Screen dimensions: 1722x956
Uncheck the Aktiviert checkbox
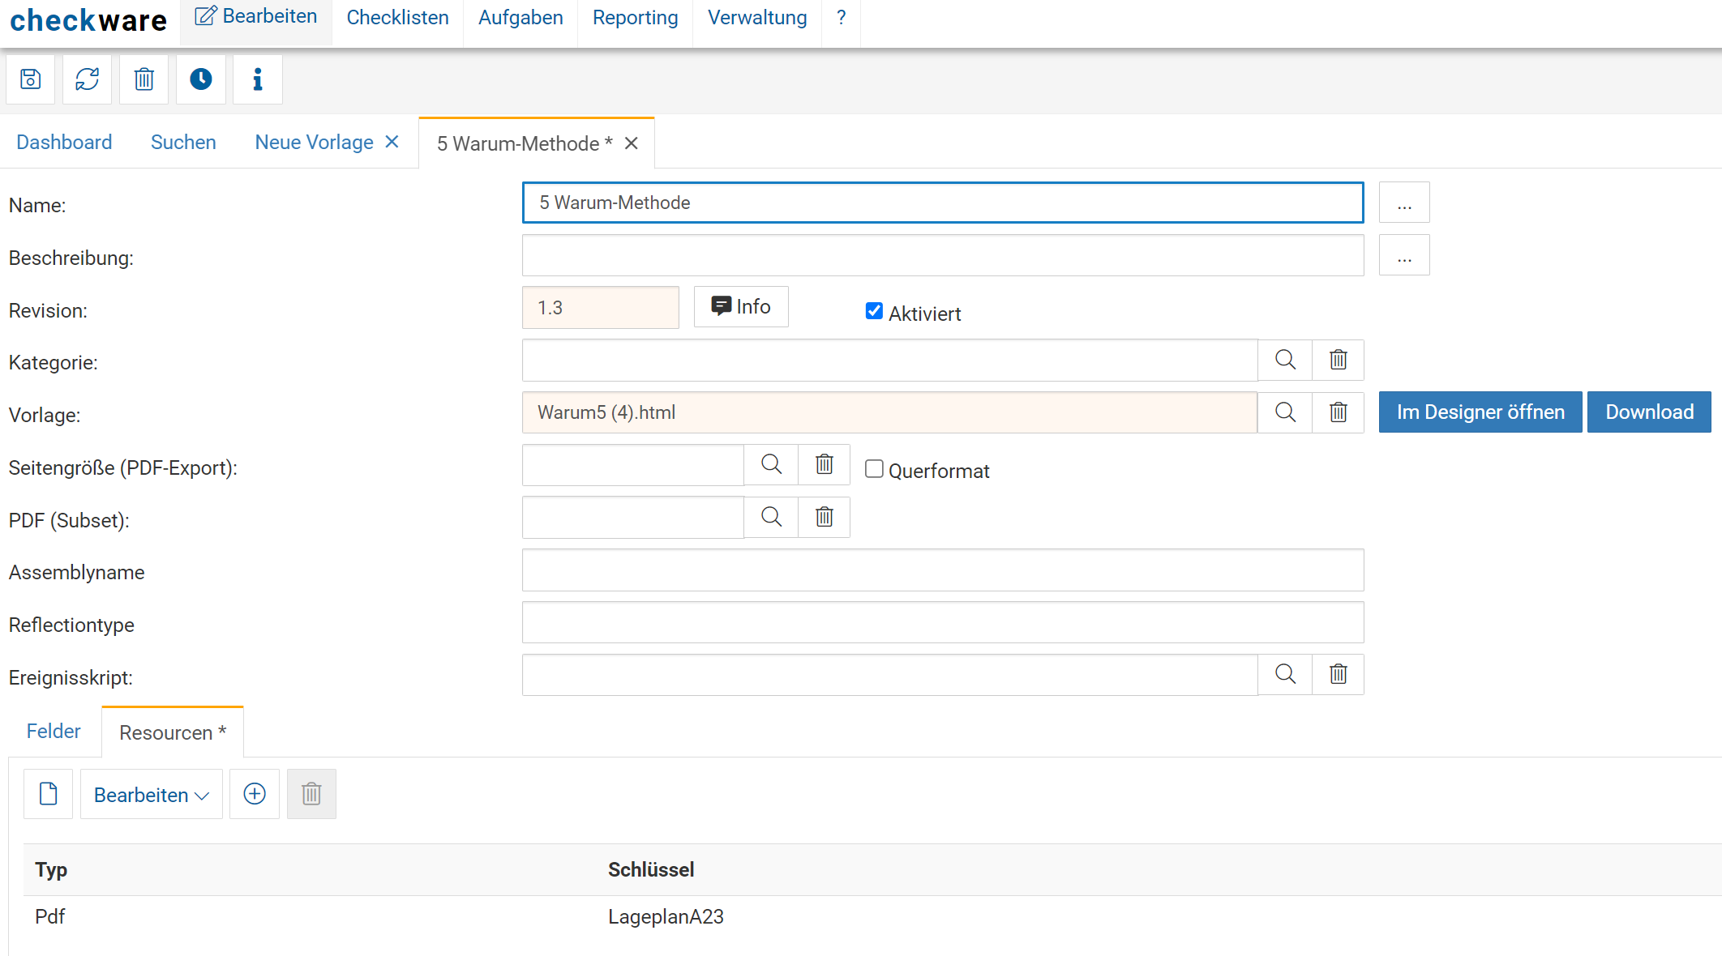coord(874,311)
